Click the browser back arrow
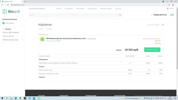The width and height of the screenshot is (178, 100). pos(2,5)
